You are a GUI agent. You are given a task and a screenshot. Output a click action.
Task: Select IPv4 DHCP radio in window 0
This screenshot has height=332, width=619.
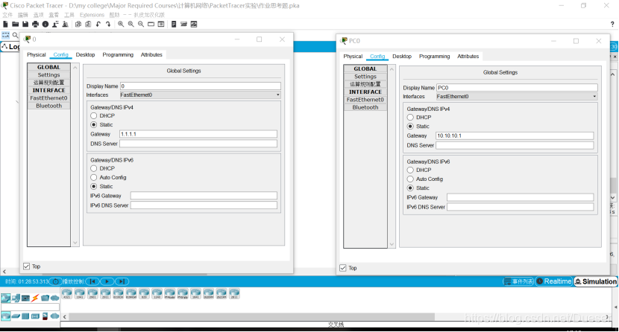point(93,116)
